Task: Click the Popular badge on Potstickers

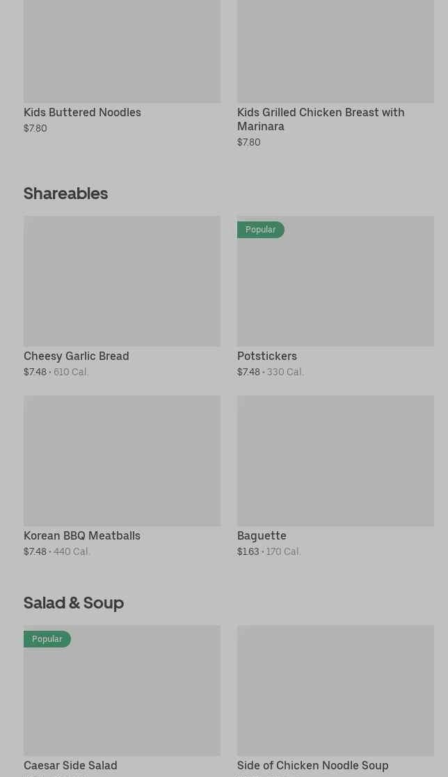Action: point(260,230)
